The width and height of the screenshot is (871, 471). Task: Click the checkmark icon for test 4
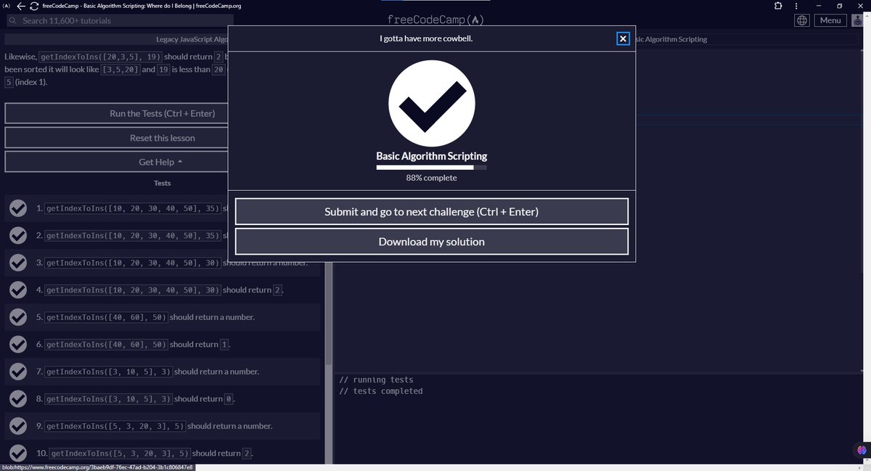(x=18, y=290)
